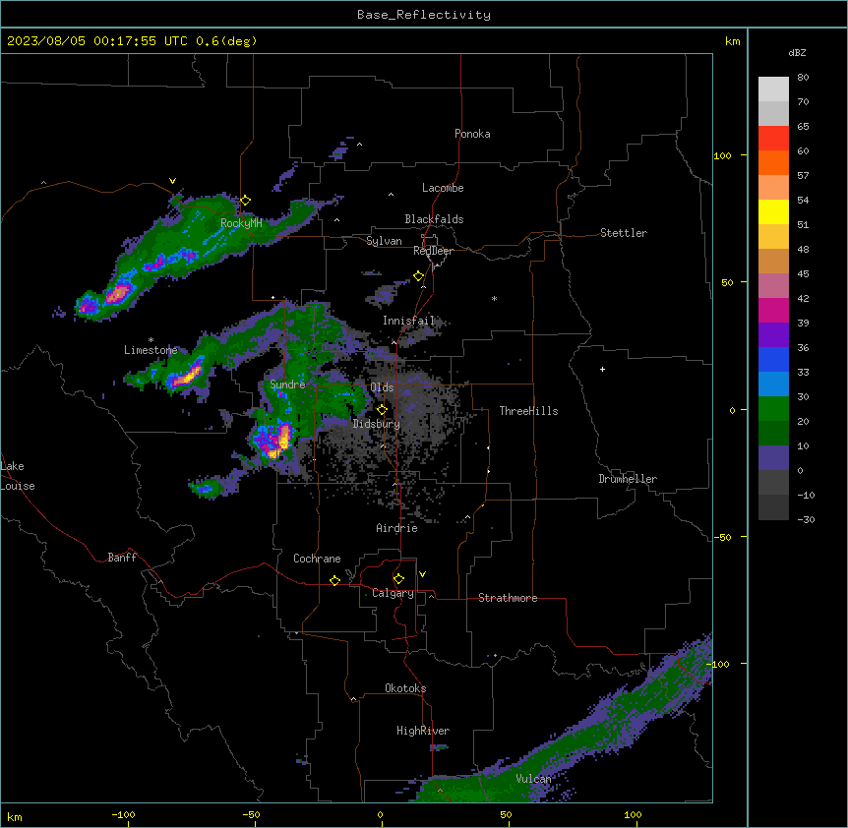Select the red 60-65 dBZ legend swatch
The height and width of the screenshot is (828, 848).
(773, 139)
